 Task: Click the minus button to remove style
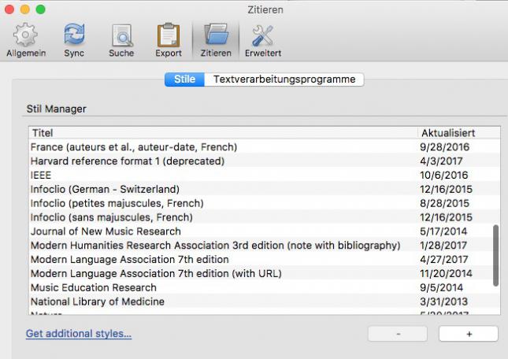click(x=399, y=334)
